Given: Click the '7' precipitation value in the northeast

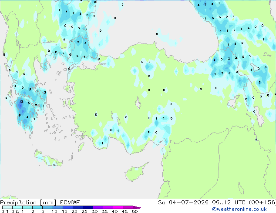Looking at the screenshot, I should coord(205,4).
